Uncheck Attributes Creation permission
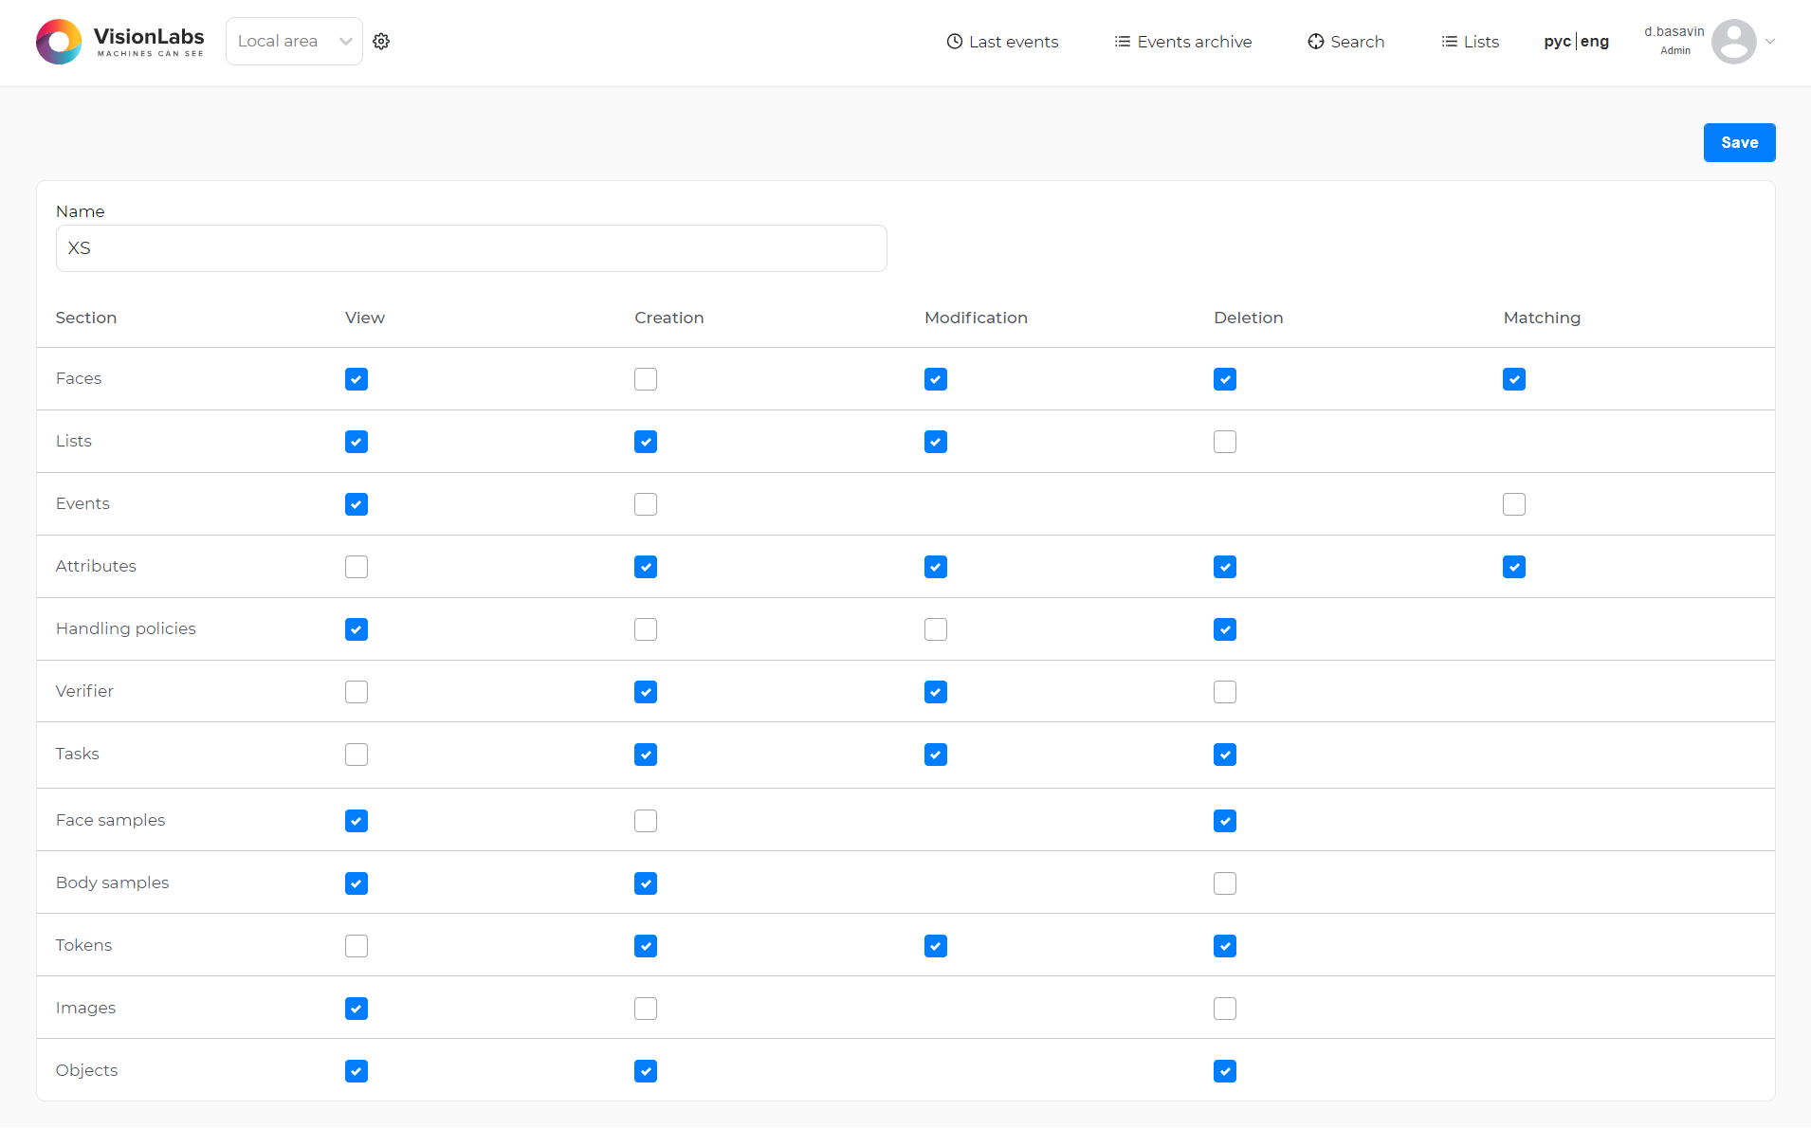This screenshot has width=1811, height=1128. click(646, 567)
